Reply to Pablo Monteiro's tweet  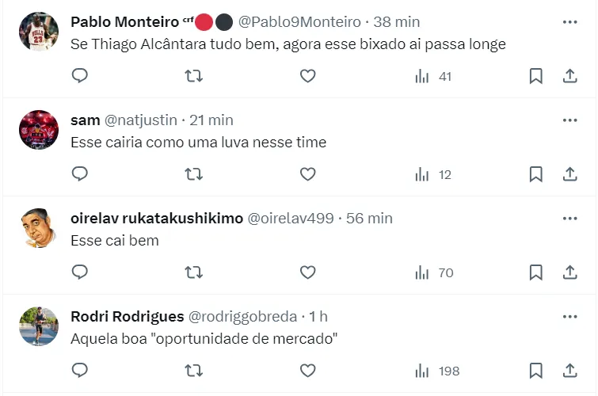point(79,76)
